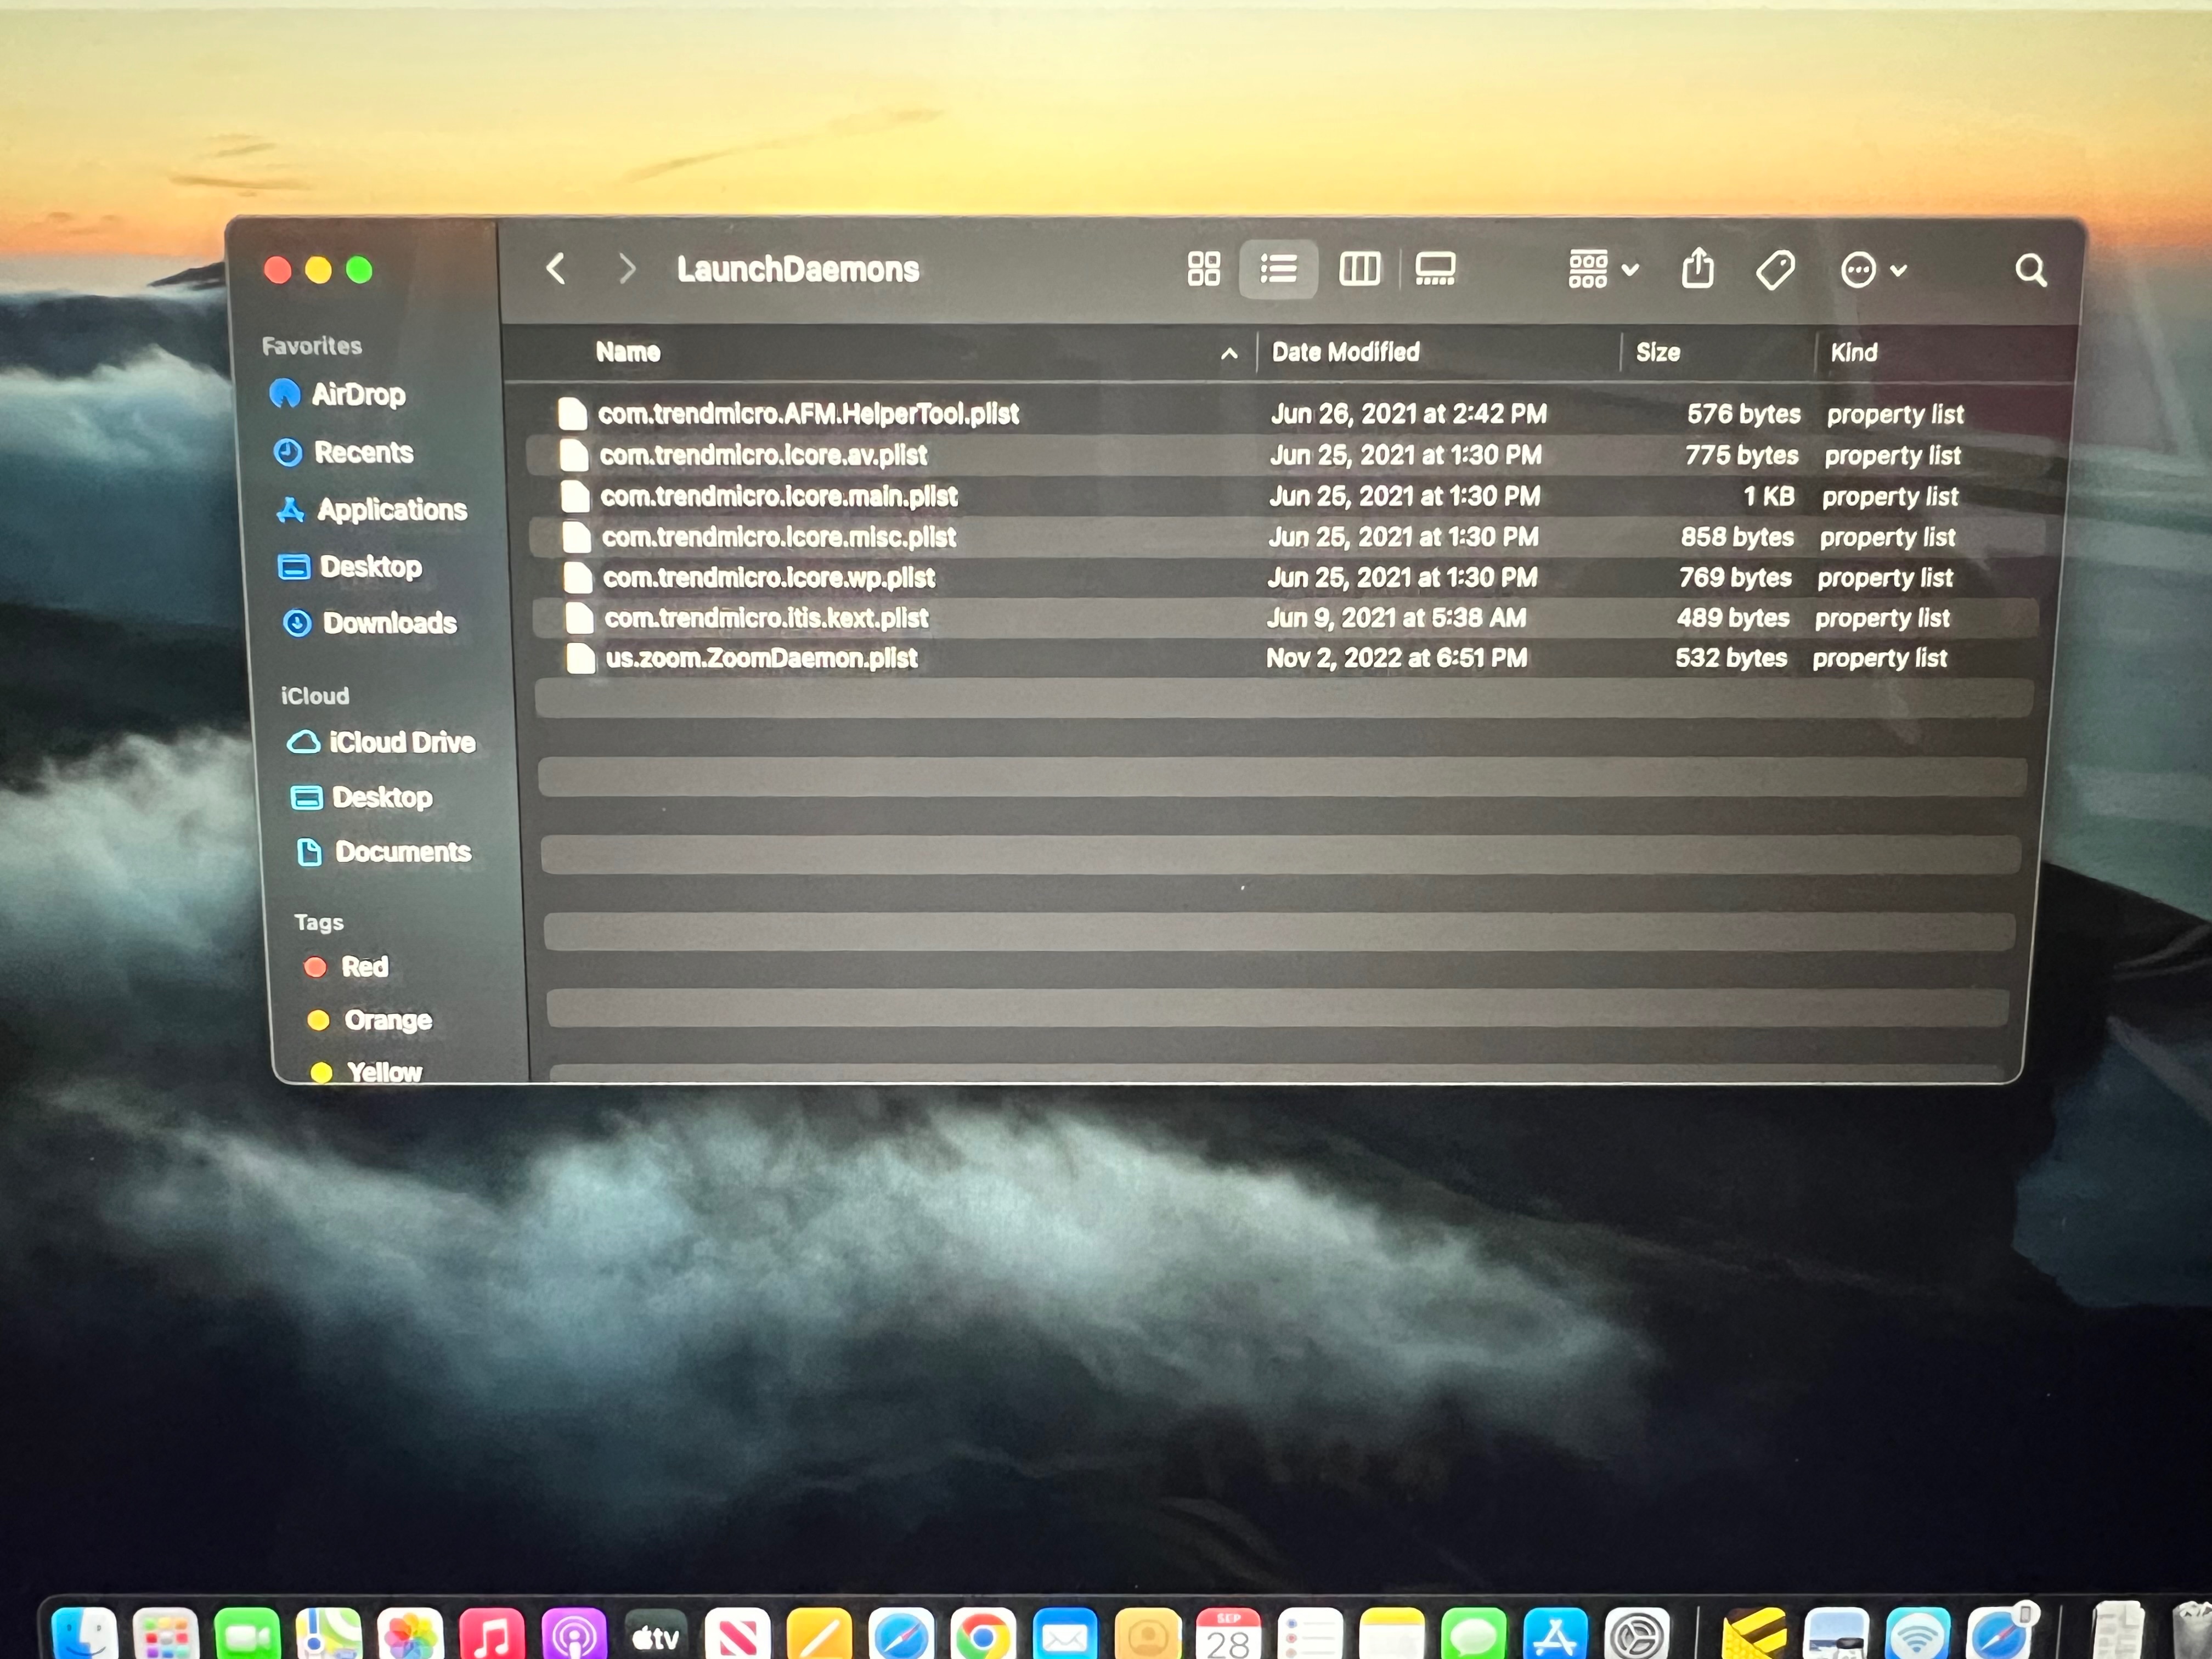Launch Google Chrome from the Dock
This screenshot has width=2212, height=1659.
pyautogui.click(x=982, y=1636)
